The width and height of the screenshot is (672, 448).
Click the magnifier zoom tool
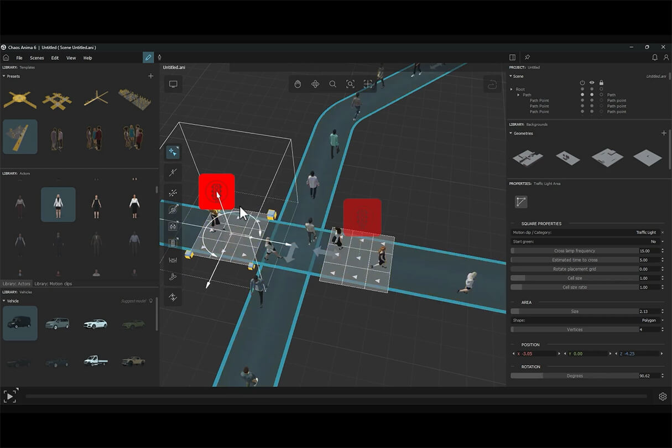tap(332, 84)
